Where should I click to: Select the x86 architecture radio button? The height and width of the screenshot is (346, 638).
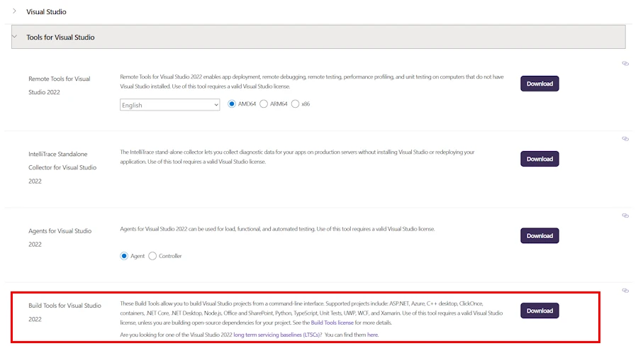[x=295, y=104]
